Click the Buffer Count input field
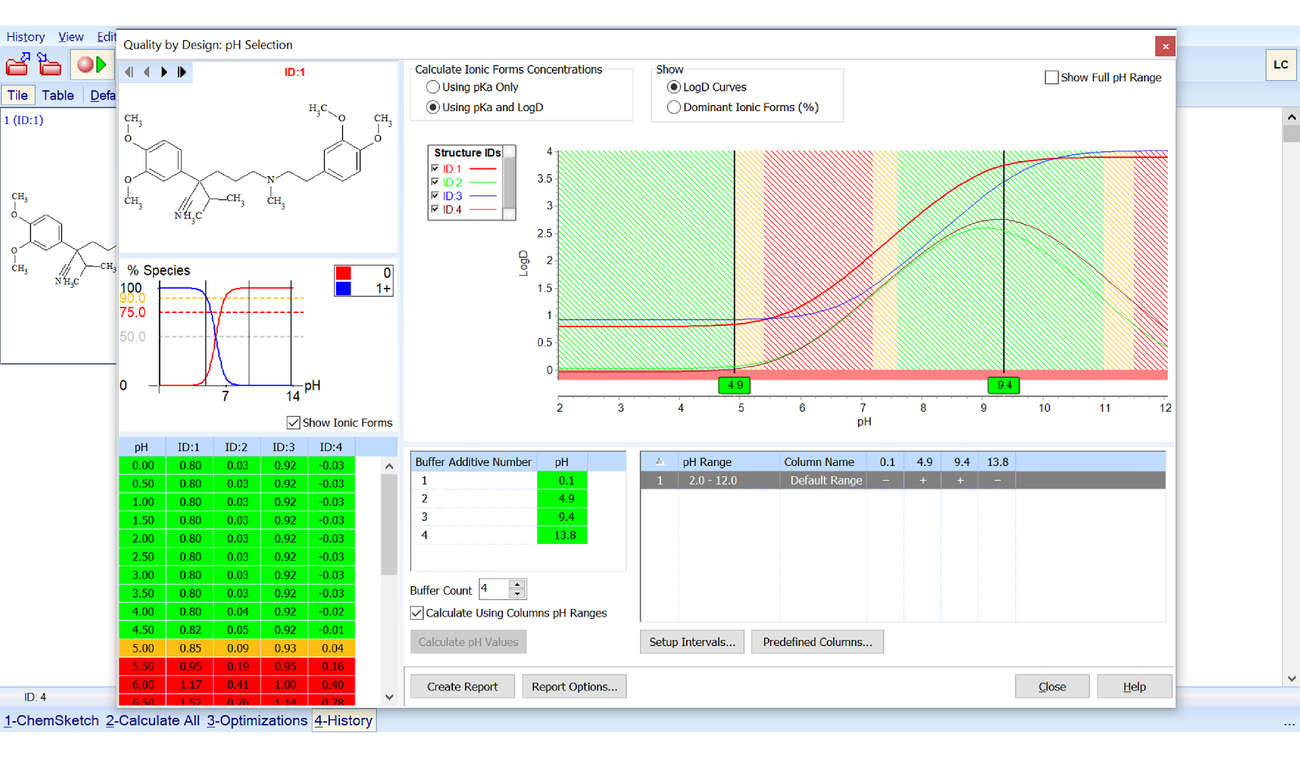 [494, 589]
